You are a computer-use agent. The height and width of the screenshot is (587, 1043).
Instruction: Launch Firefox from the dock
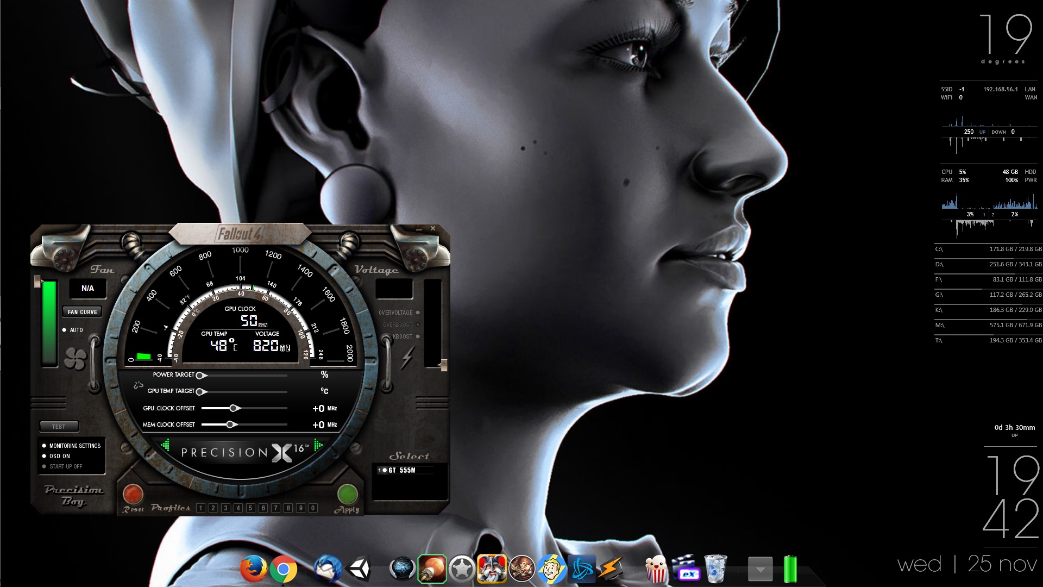254,569
